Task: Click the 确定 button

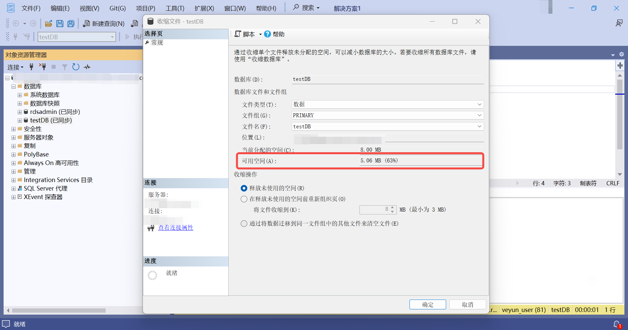Action: tap(427, 304)
